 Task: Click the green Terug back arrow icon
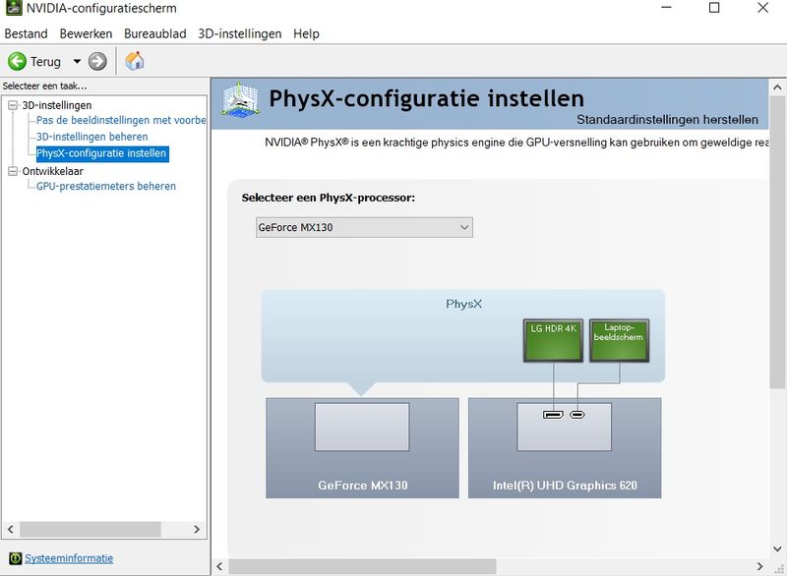coord(17,61)
